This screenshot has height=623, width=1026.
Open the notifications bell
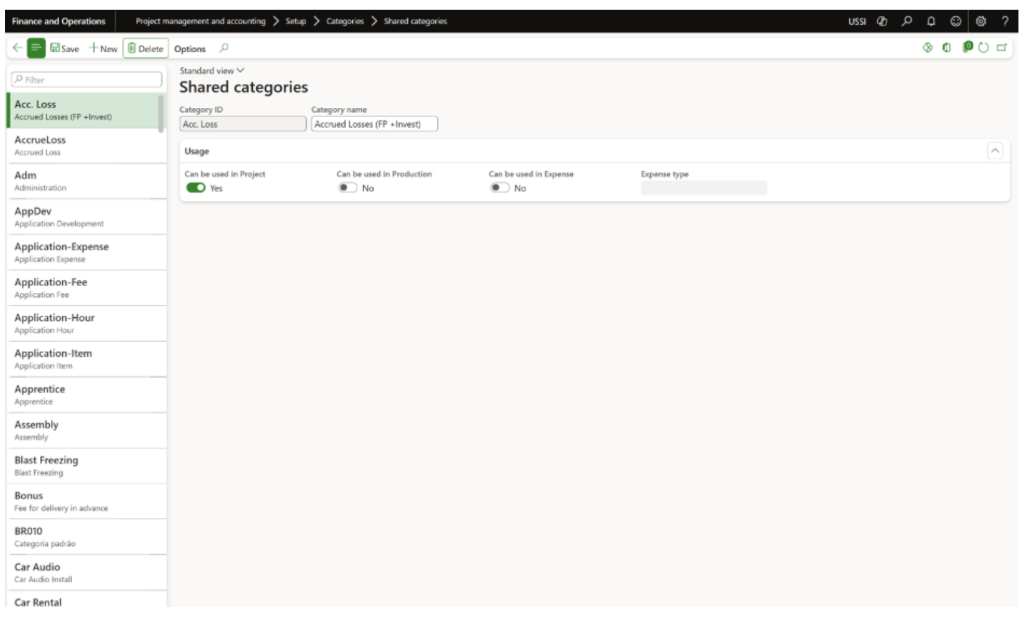pyautogui.click(x=931, y=21)
